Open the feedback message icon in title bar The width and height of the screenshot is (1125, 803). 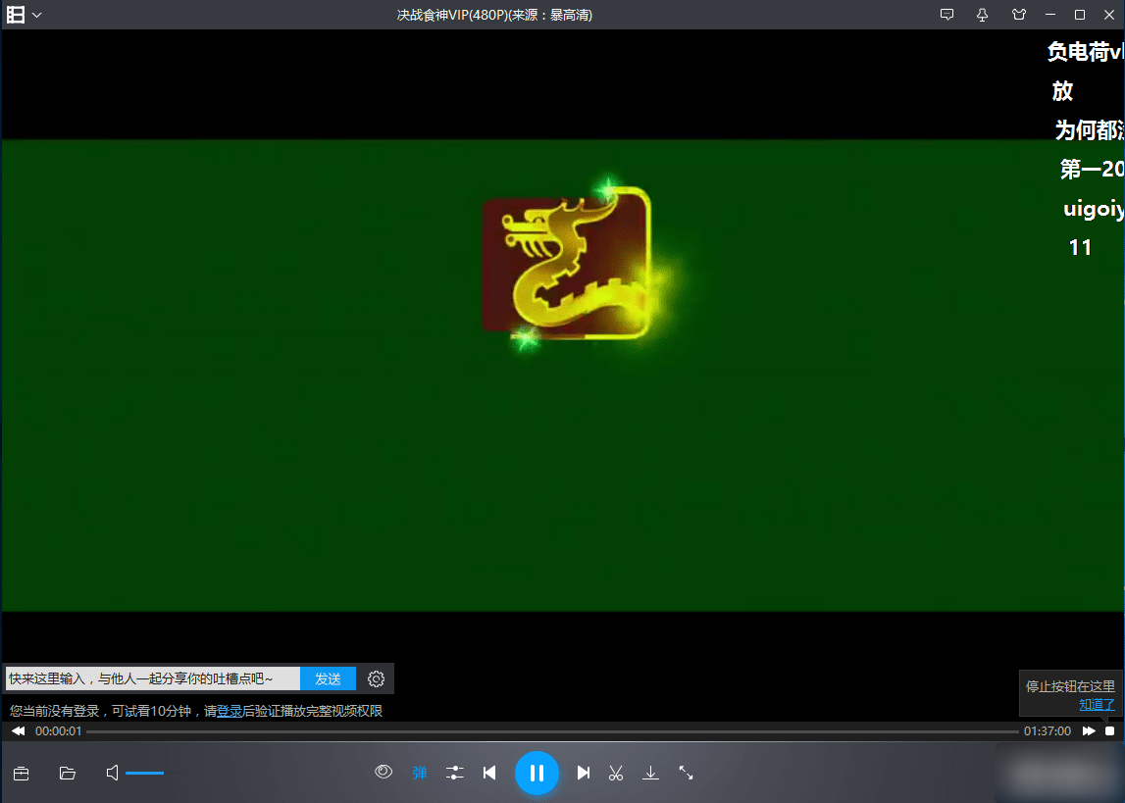[947, 15]
